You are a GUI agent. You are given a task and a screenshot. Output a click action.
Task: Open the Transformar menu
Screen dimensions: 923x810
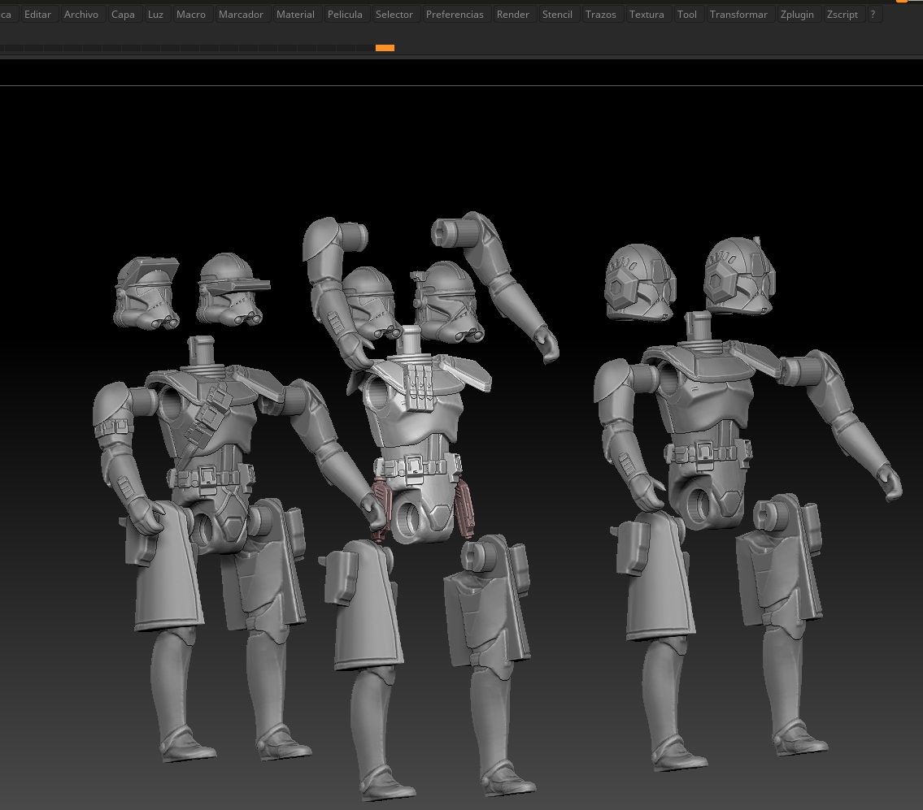click(738, 14)
